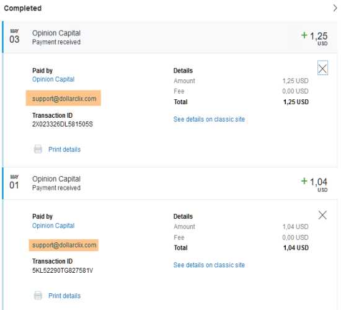
Task: Select transaction ID 2X023326DL581505S
Action: click(x=63, y=124)
